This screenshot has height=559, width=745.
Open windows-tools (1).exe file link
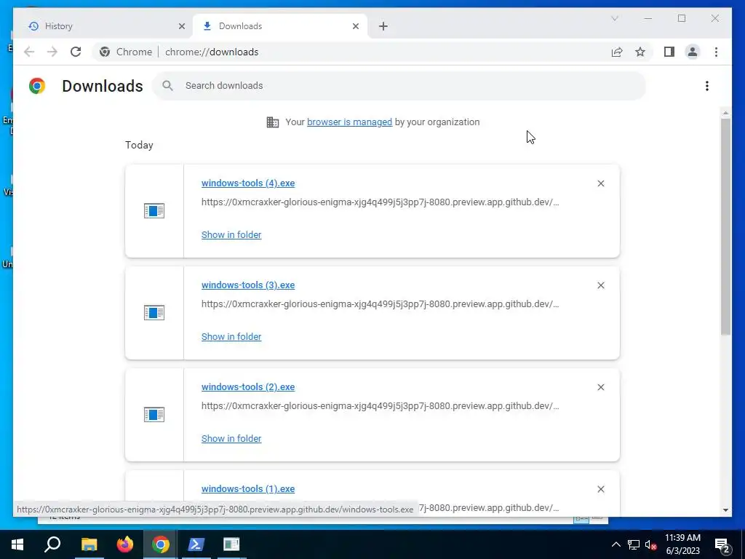click(248, 488)
